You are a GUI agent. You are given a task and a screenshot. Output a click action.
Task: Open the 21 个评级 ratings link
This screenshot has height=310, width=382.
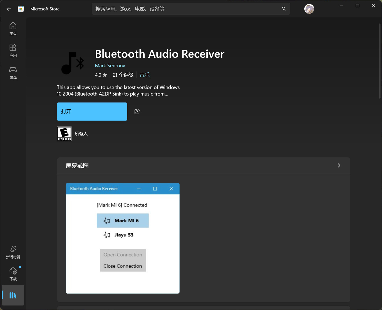click(123, 75)
